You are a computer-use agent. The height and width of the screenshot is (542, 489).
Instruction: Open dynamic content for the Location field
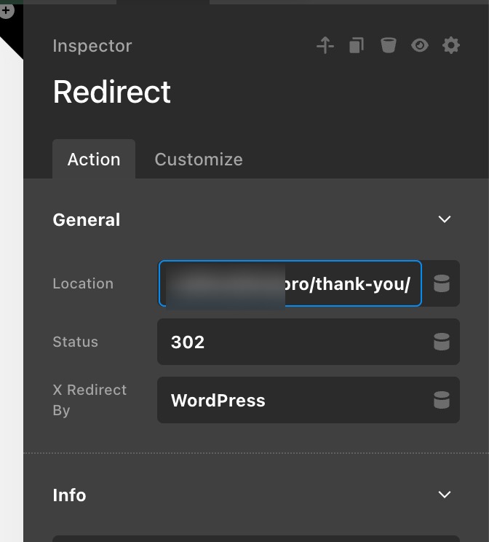click(442, 283)
